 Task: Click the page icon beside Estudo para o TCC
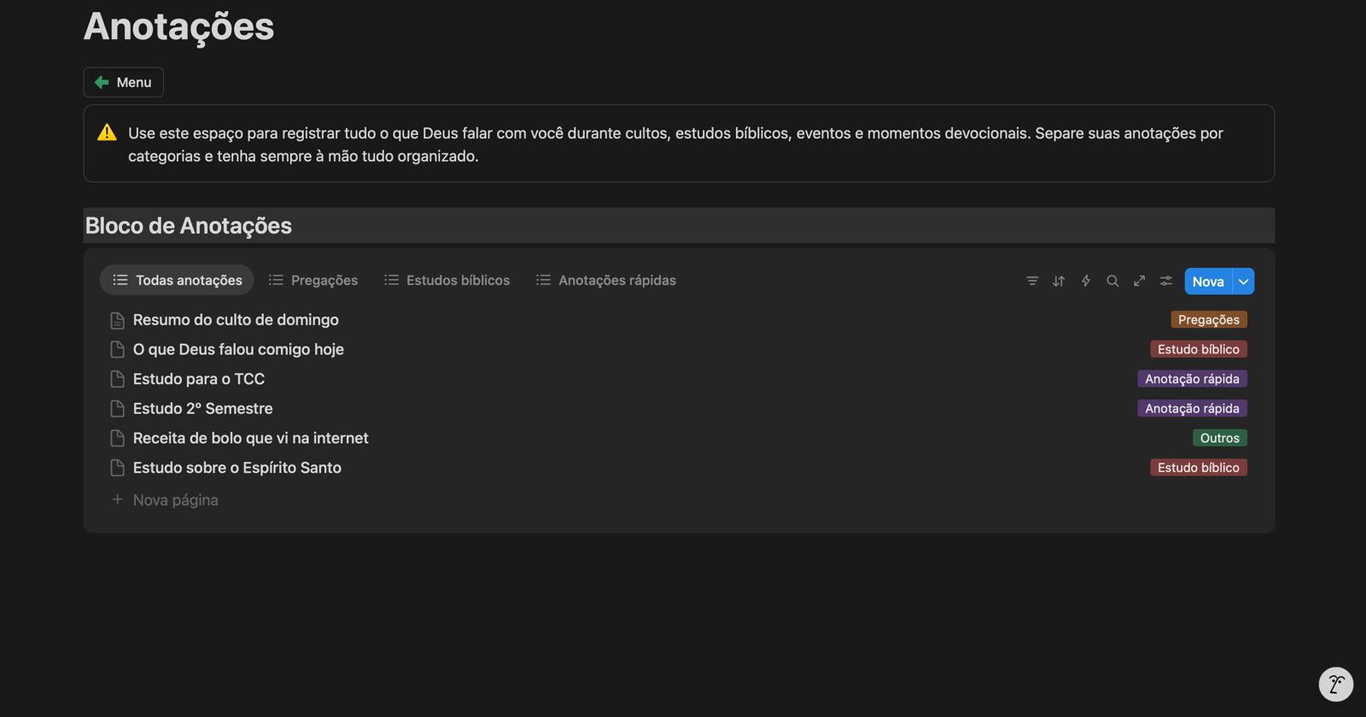click(118, 379)
